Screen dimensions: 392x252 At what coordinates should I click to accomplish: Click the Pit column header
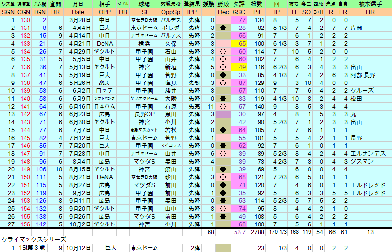[256, 12]
